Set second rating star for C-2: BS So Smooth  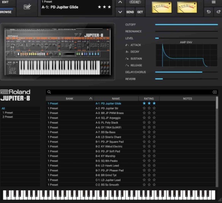[149, 185]
